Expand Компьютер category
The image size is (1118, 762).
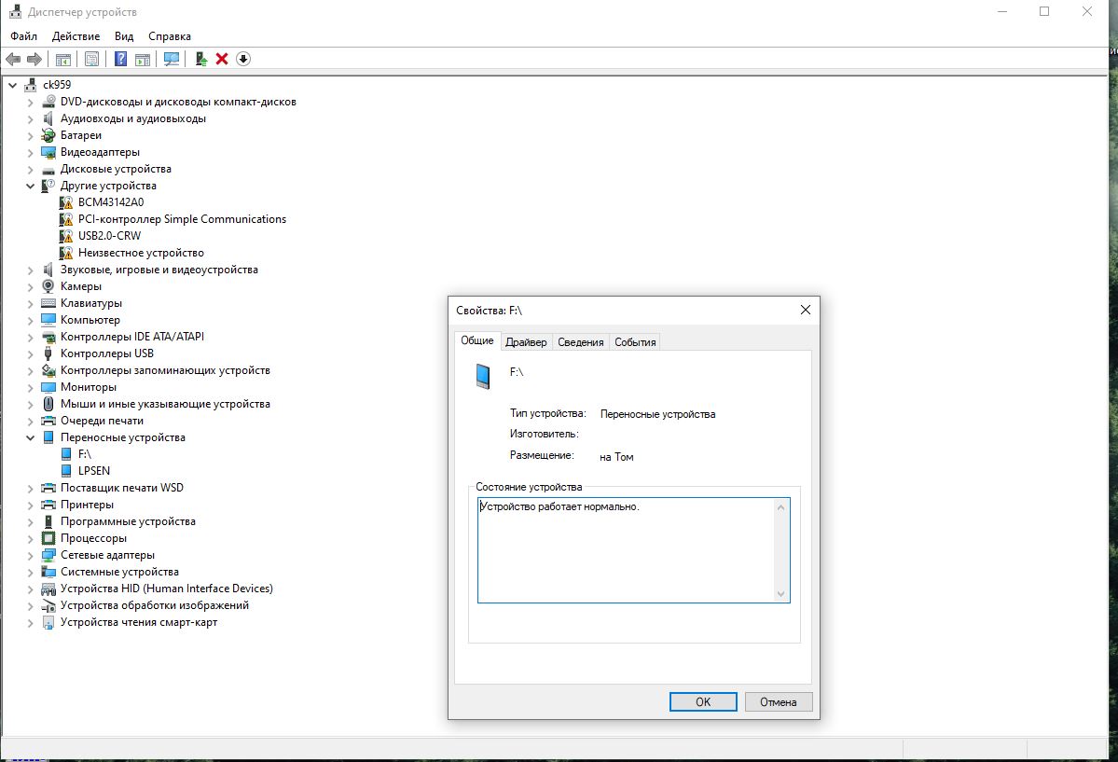pyautogui.click(x=30, y=320)
